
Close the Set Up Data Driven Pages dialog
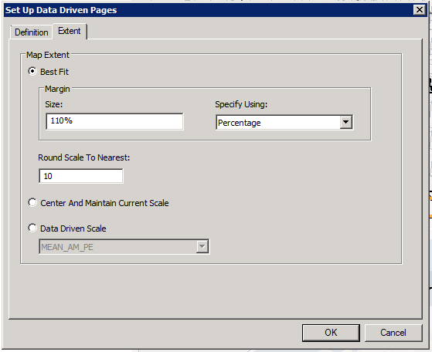point(420,10)
